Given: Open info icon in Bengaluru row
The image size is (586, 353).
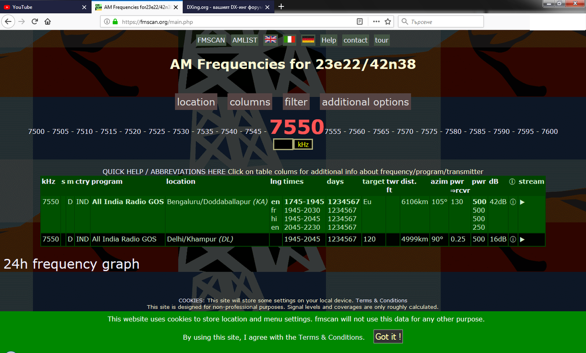Looking at the screenshot, I should tap(513, 202).
